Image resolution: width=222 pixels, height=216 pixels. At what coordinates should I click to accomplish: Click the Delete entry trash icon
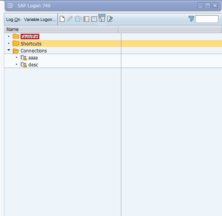[x=78, y=19]
